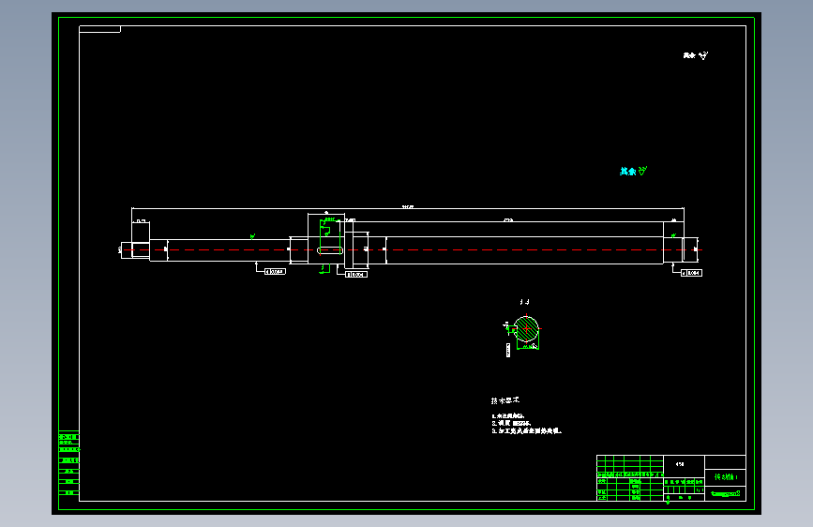Click the overall length dimension above the shaft
Viewport: 813px width, 527px height.
pos(408,207)
